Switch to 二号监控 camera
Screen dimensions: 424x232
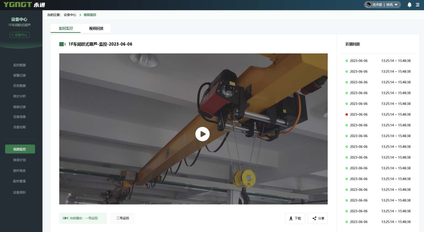(122, 218)
